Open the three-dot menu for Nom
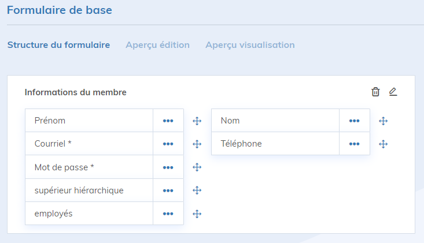Image resolution: width=424 pixels, height=243 pixels. 355,121
